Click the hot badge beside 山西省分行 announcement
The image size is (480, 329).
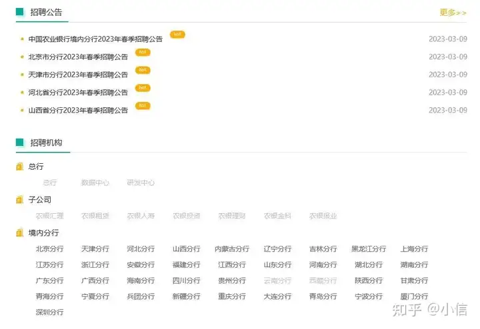143,105
